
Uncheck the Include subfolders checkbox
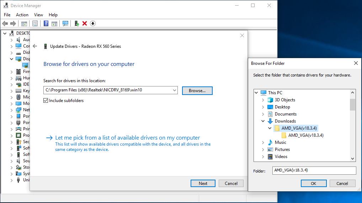[x=46, y=101]
